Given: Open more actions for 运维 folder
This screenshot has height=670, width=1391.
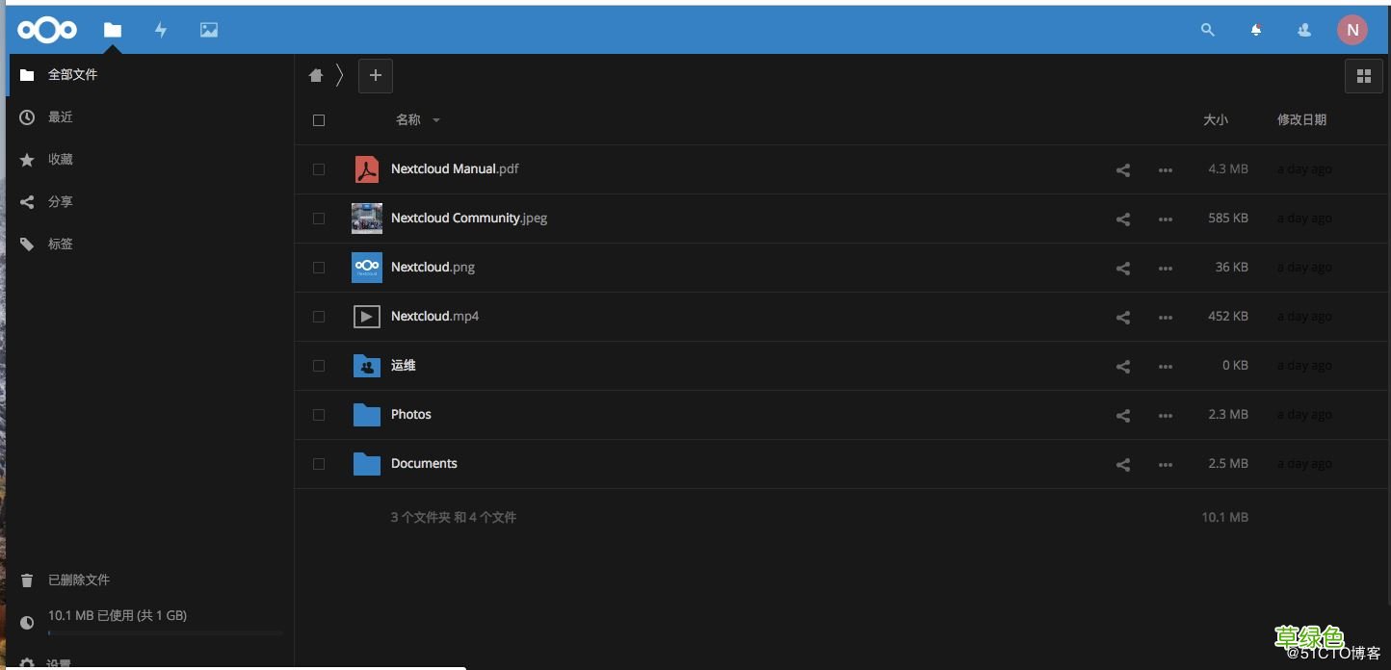Looking at the screenshot, I should point(1166,366).
